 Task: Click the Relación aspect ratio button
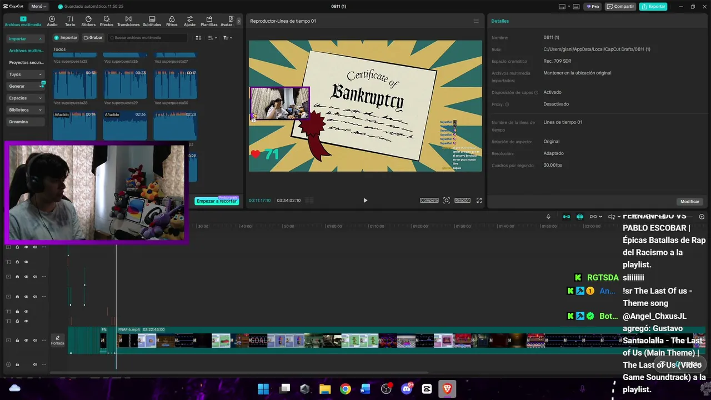[x=463, y=201]
